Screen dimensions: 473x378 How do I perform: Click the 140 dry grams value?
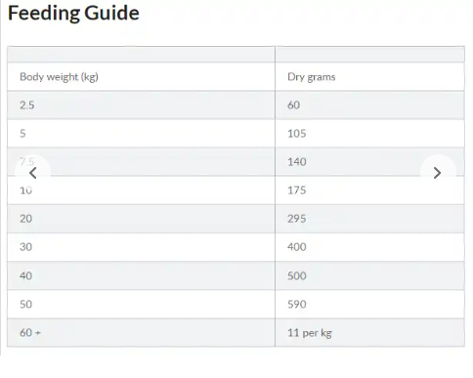297,162
